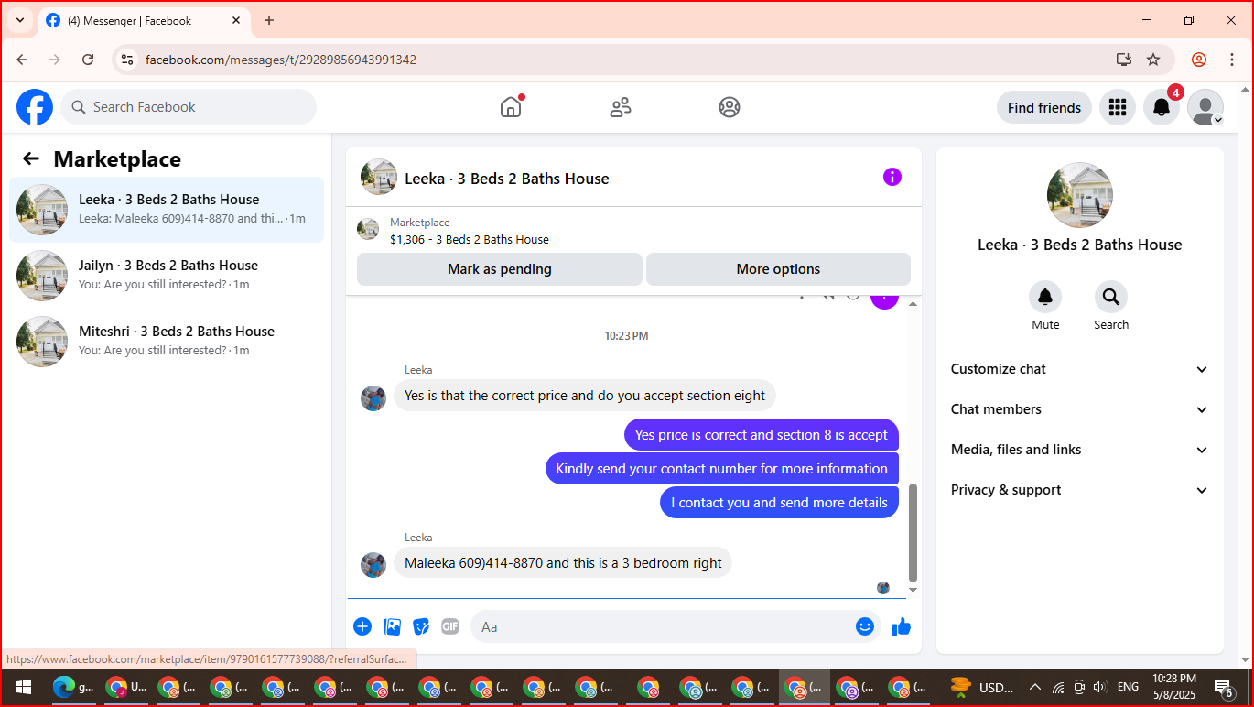Open the Friends icon in top navigation

click(621, 107)
